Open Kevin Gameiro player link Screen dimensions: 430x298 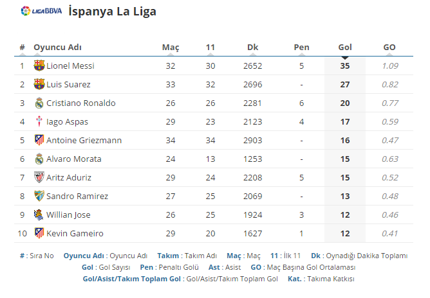pos(75,233)
